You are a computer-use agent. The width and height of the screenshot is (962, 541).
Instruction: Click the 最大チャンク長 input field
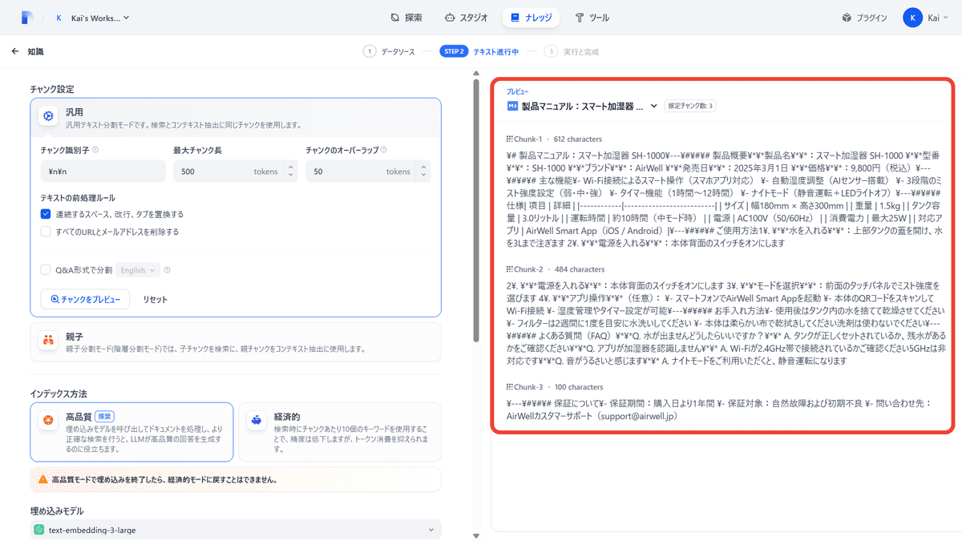[x=212, y=172]
